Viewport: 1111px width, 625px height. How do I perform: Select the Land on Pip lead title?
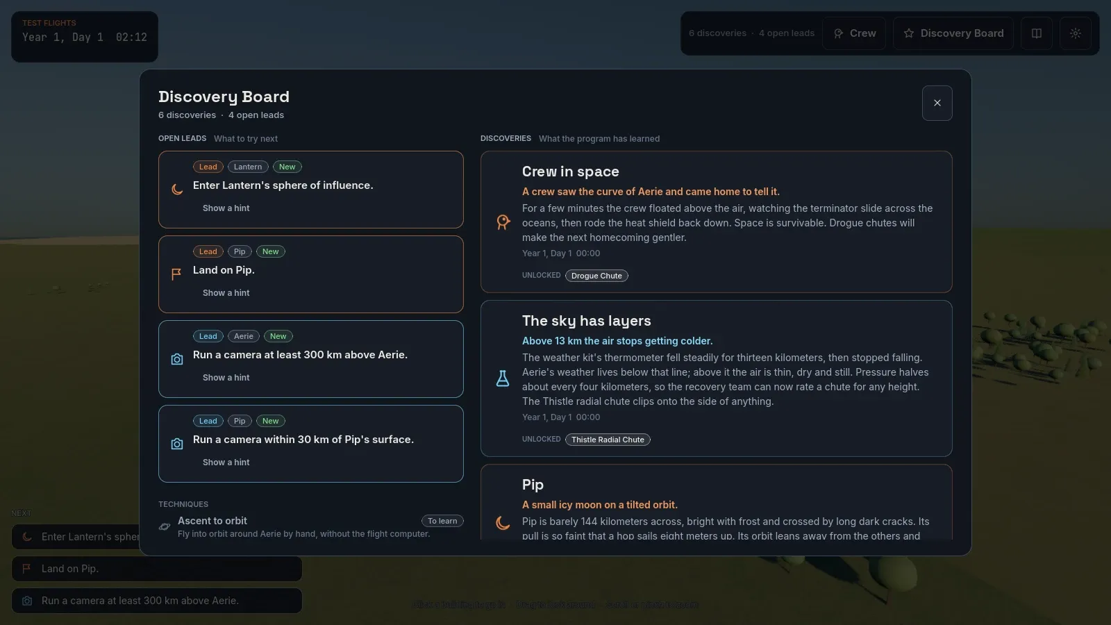pos(224,270)
